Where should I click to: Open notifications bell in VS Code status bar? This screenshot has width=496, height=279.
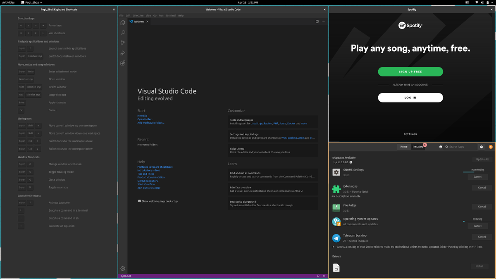pyautogui.click(x=324, y=276)
